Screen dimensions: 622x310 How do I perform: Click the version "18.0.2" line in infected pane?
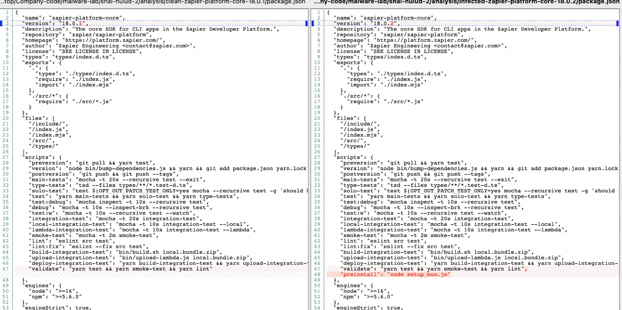pos(367,24)
